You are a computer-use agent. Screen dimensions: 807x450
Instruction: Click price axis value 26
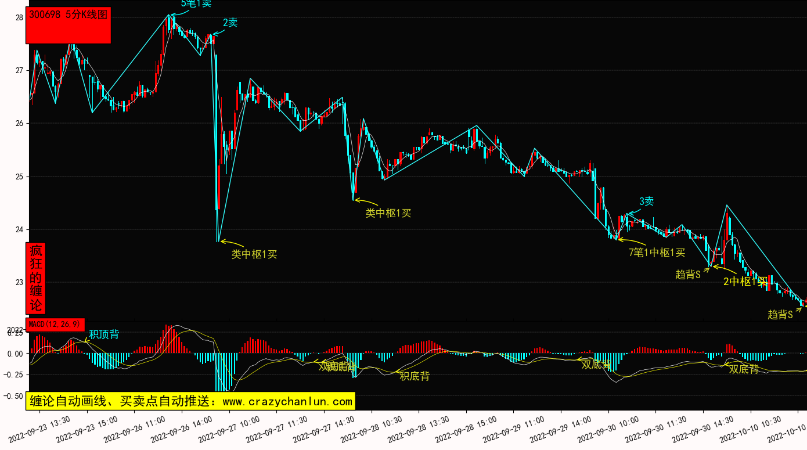(x=19, y=124)
